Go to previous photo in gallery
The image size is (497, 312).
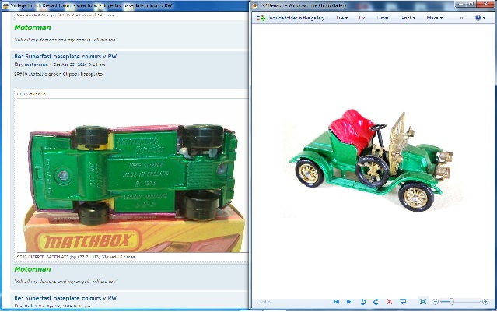[x=336, y=301]
